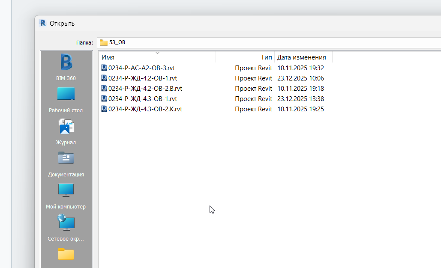Click date 23.12.2025 10:06
Screen dimensions: 441x268
(x=301, y=78)
